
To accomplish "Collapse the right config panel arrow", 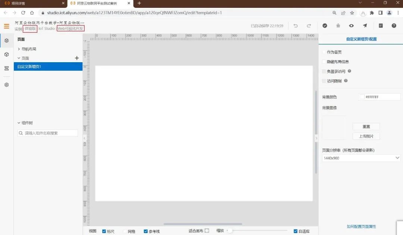I will click(x=316, y=138).
